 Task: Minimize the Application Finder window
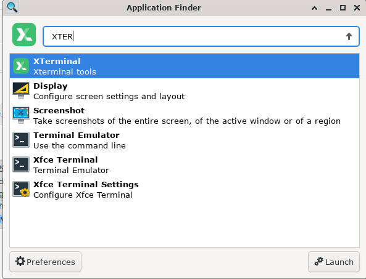(328, 9)
